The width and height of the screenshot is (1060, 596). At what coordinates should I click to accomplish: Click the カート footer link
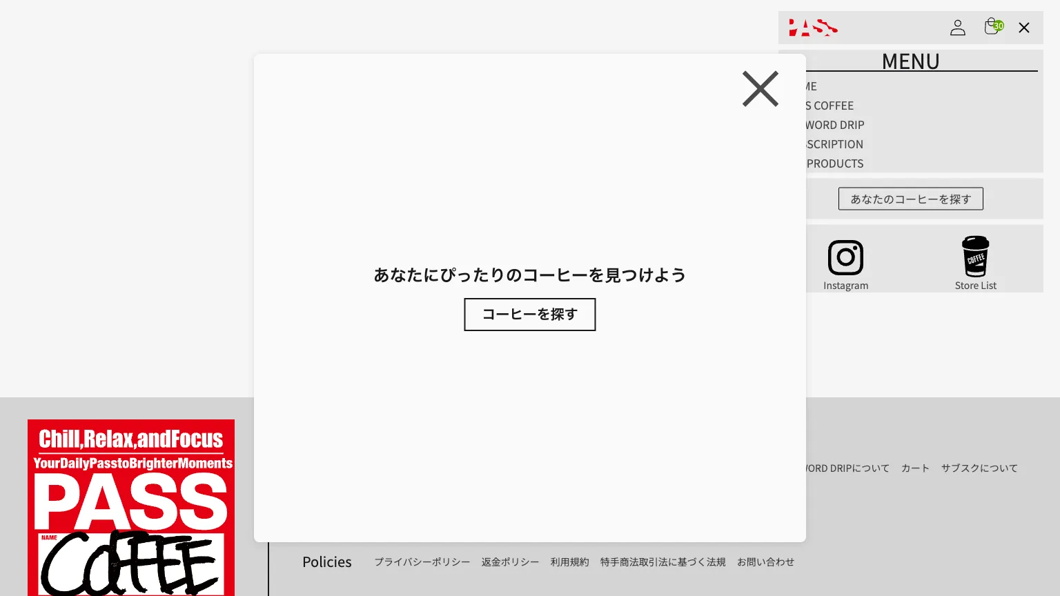tap(915, 468)
